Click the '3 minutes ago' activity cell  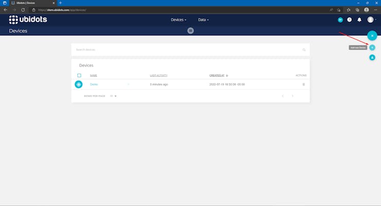159,84
